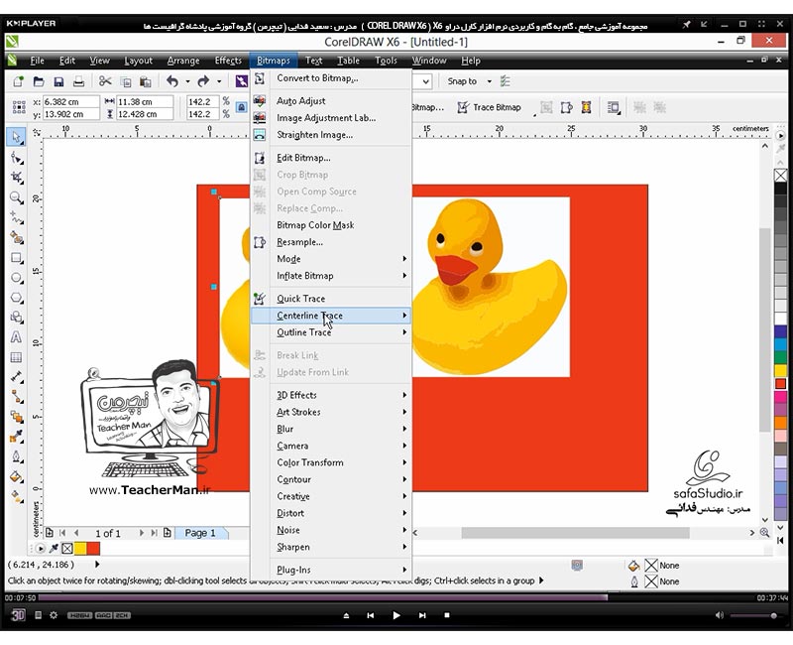Click the Redo arrow icon
Viewport: 793px width, 645px height.
pos(203,81)
